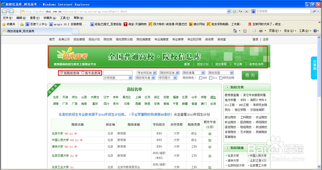Viewport: 322px width, 170px height.
Task: Click the green Refresh icon
Action: (241, 12)
